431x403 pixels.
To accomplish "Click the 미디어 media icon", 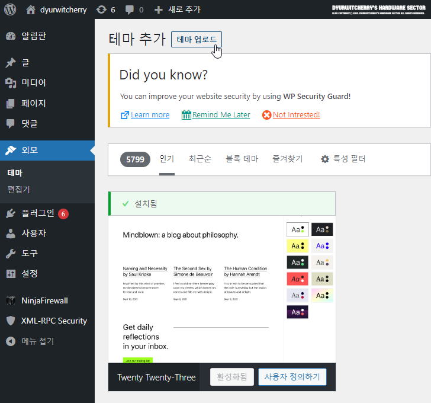I will click(11, 83).
